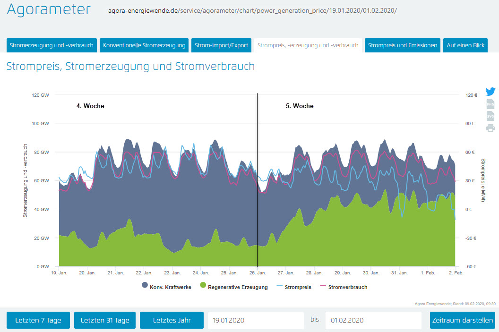This screenshot has width=499, height=332.
Task: Toggle Konv. Kraftwerke legend series
Action: 166,287
